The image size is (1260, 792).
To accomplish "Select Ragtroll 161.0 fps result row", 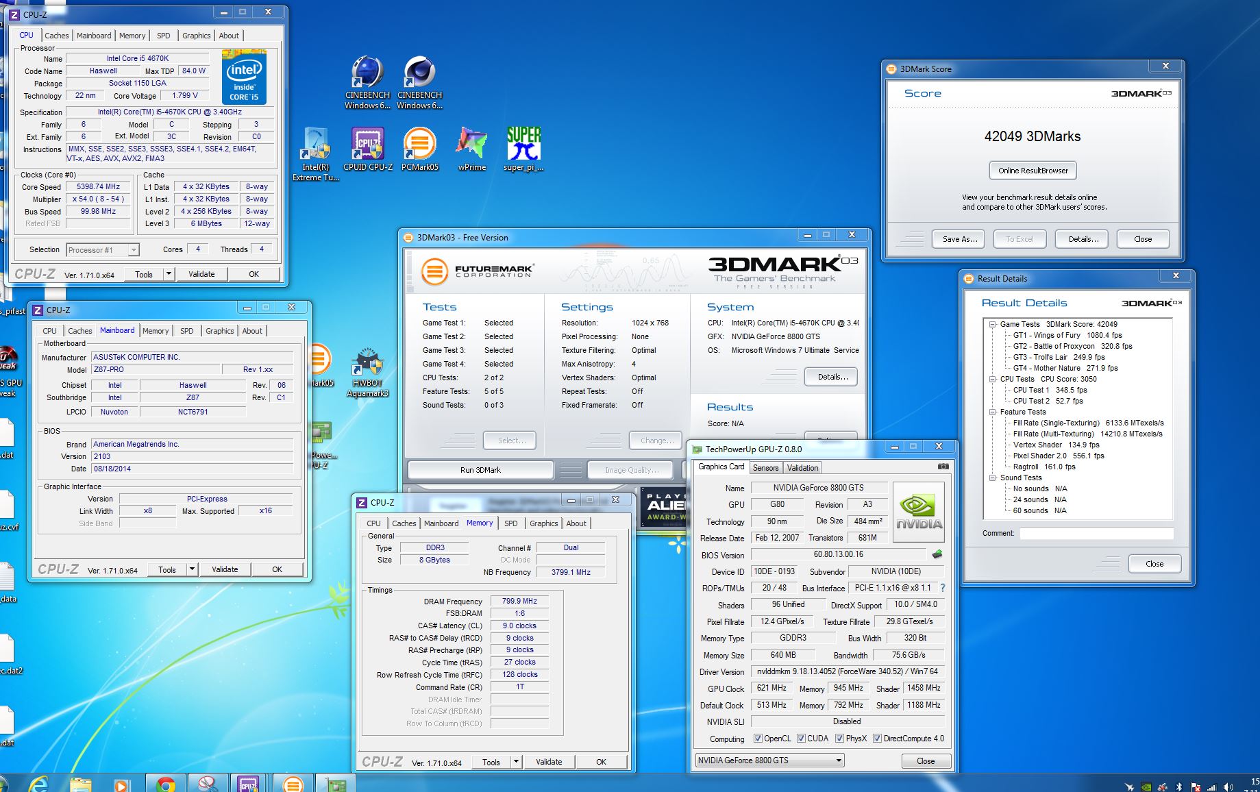I will pos(1044,467).
